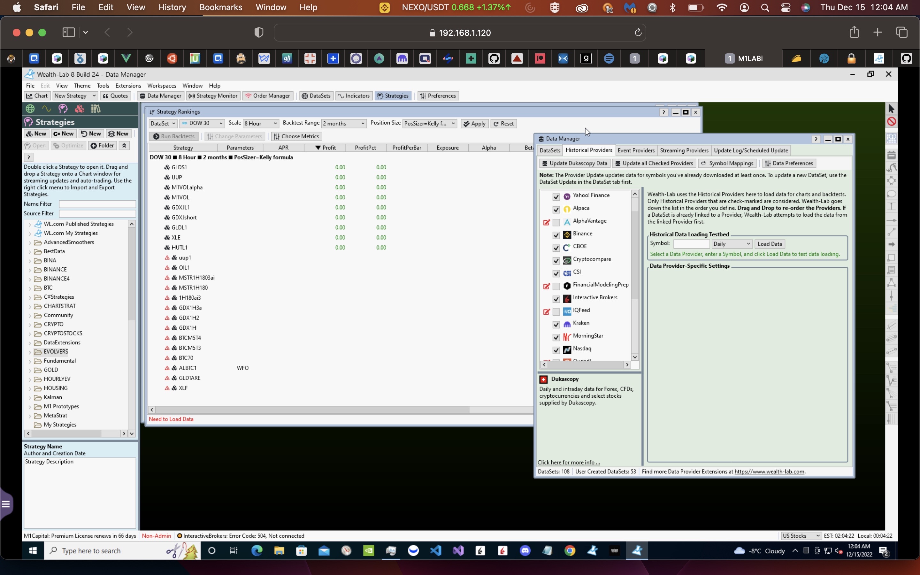Screen dimensions: 920x575
Task: Open the Backtest Range 2 months dropdown
Action: (x=344, y=124)
